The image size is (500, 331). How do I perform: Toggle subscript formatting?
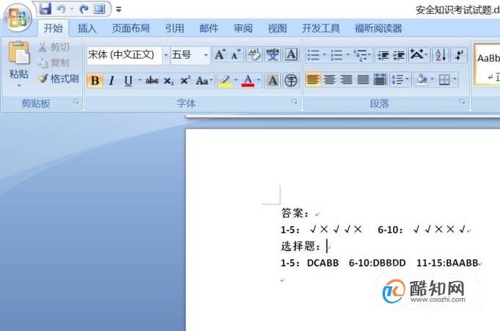[x=169, y=81]
